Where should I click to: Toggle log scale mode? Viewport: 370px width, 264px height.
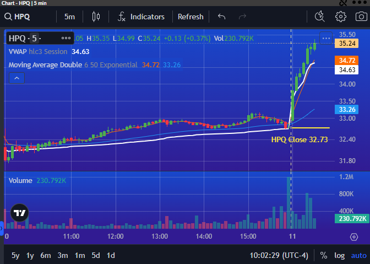tap(340, 256)
